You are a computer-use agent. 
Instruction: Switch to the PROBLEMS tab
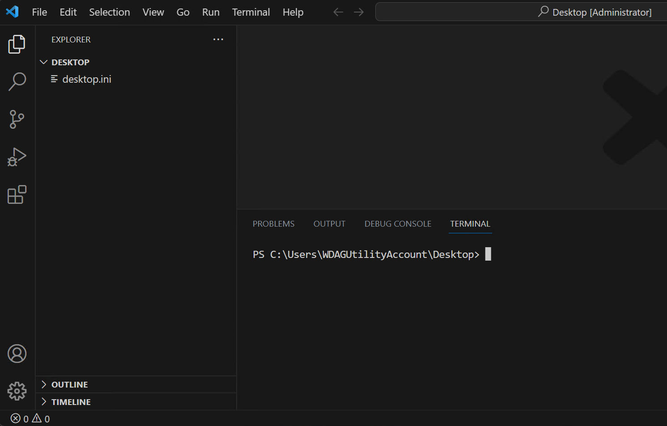pos(273,224)
